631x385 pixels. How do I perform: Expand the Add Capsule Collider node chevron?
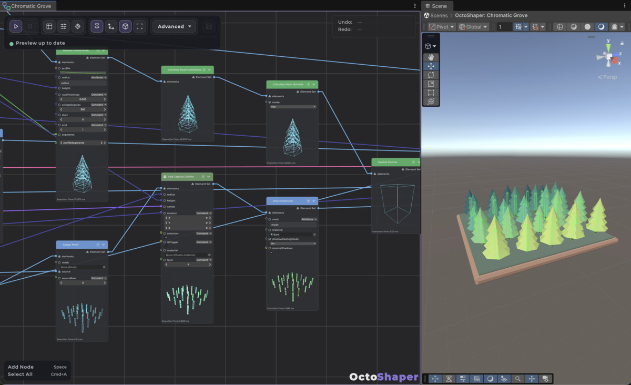click(x=209, y=177)
